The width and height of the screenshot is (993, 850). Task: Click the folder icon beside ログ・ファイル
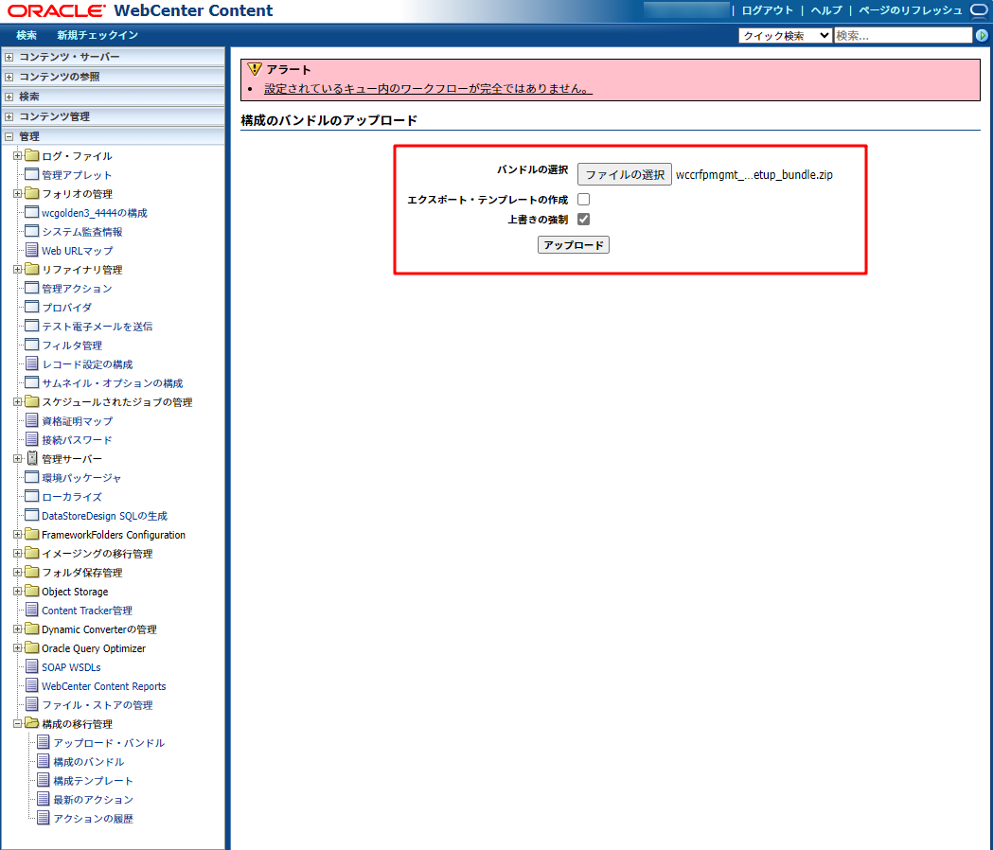coord(31,155)
